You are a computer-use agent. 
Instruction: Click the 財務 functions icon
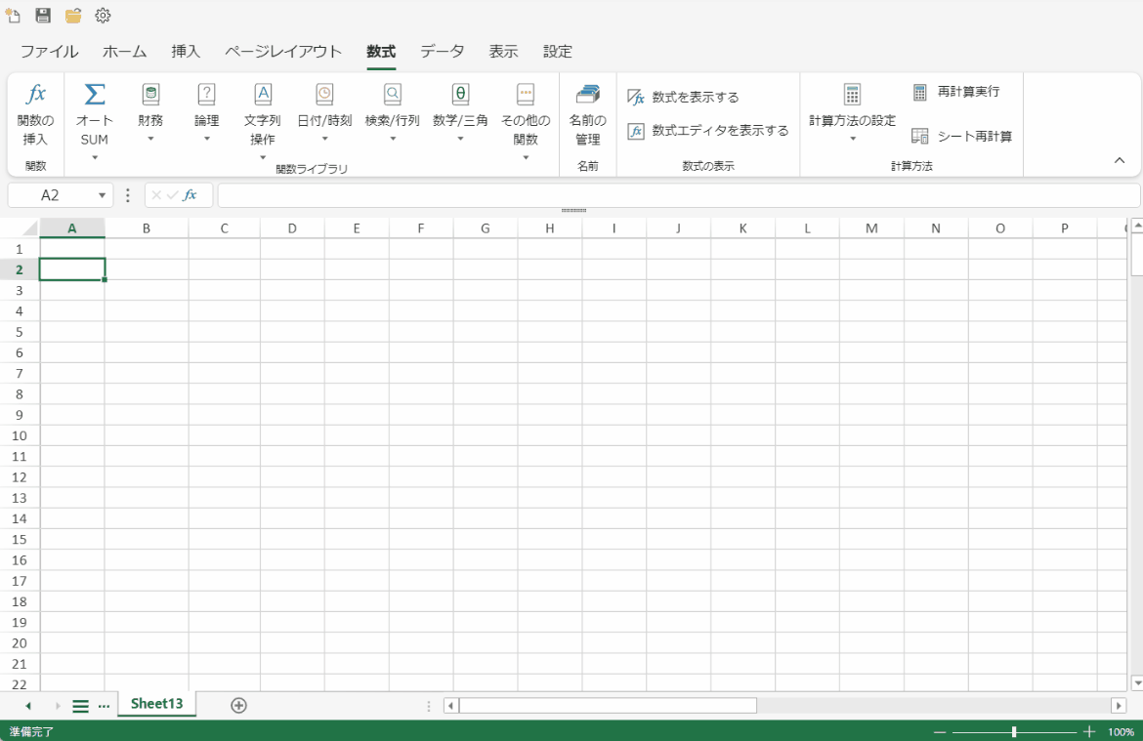coord(150,94)
